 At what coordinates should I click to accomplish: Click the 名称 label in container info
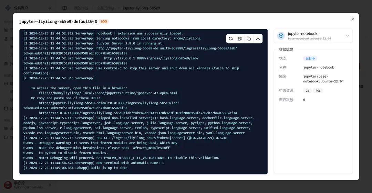click(282, 67)
